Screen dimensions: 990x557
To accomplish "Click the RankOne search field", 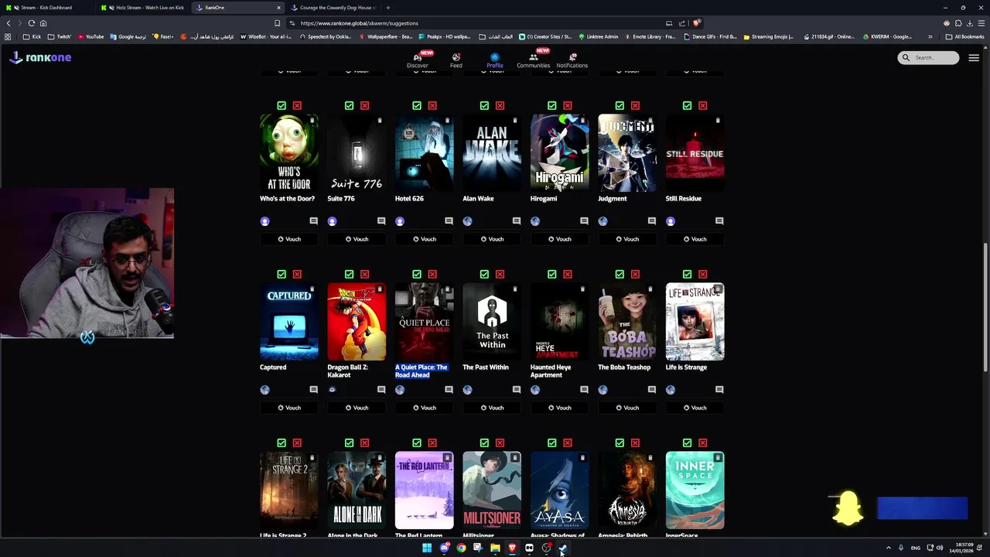I will tap(928, 57).
